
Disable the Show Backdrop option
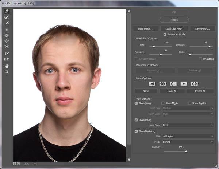click(136, 131)
